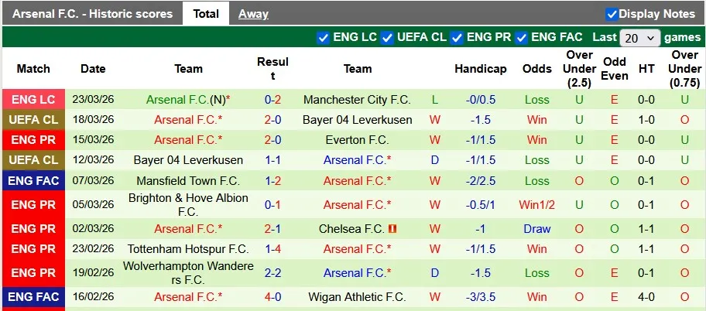Open the 0-2 result versus Manchester City
This screenshot has width=706, height=311.
pos(272,100)
